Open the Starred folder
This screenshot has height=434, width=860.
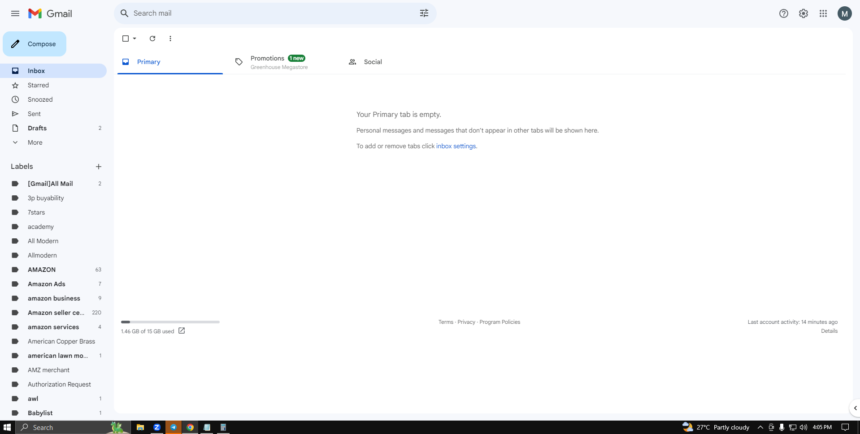[53, 85]
